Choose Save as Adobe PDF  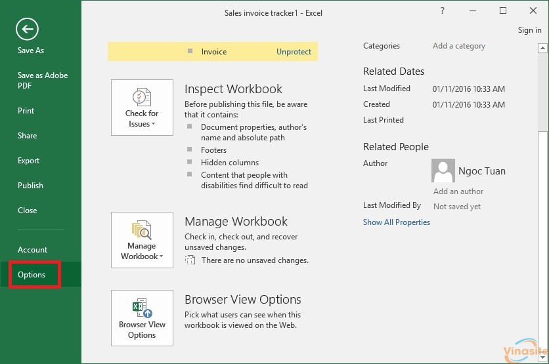pyautogui.click(x=43, y=81)
